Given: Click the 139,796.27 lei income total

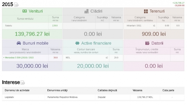Looking at the screenshot, I should click(x=32, y=34).
